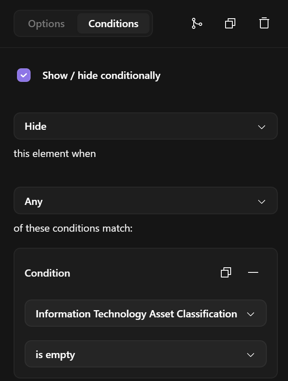Duplicate the Condition block

coord(226,272)
